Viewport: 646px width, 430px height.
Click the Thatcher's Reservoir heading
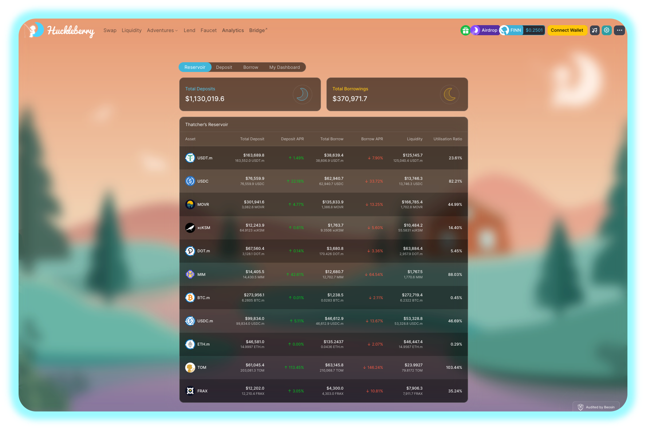[x=206, y=124]
